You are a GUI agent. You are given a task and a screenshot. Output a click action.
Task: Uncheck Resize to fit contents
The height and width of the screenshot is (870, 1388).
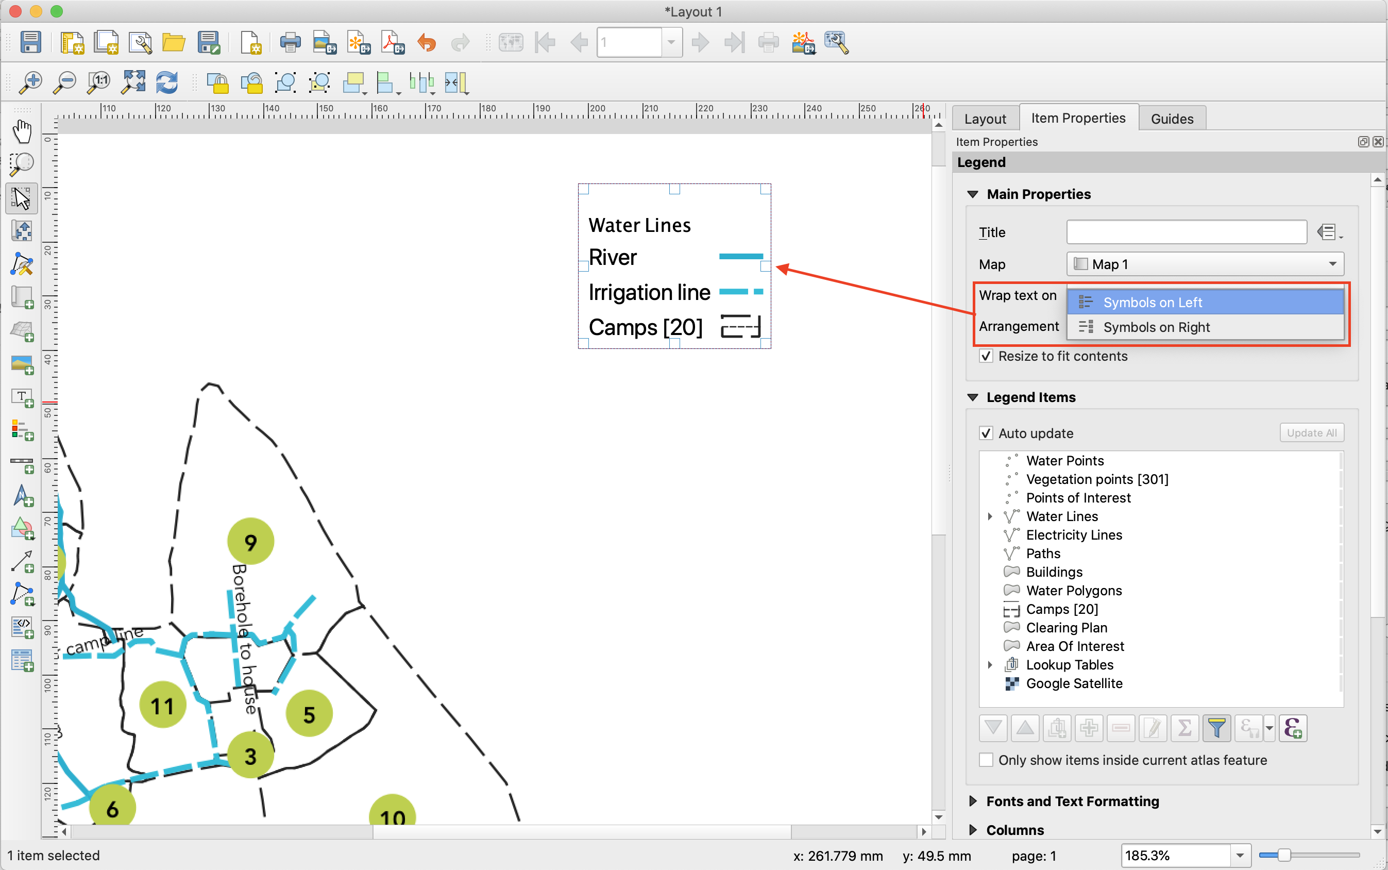pyautogui.click(x=986, y=356)
